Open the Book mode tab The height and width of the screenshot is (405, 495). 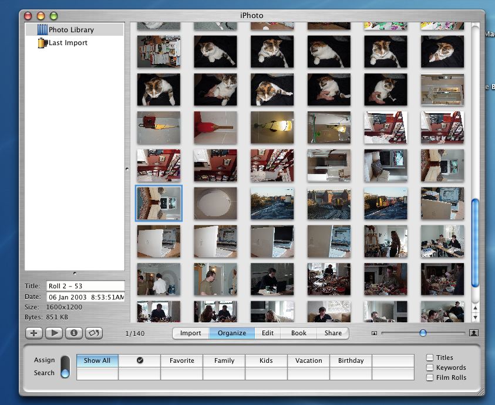299,333
